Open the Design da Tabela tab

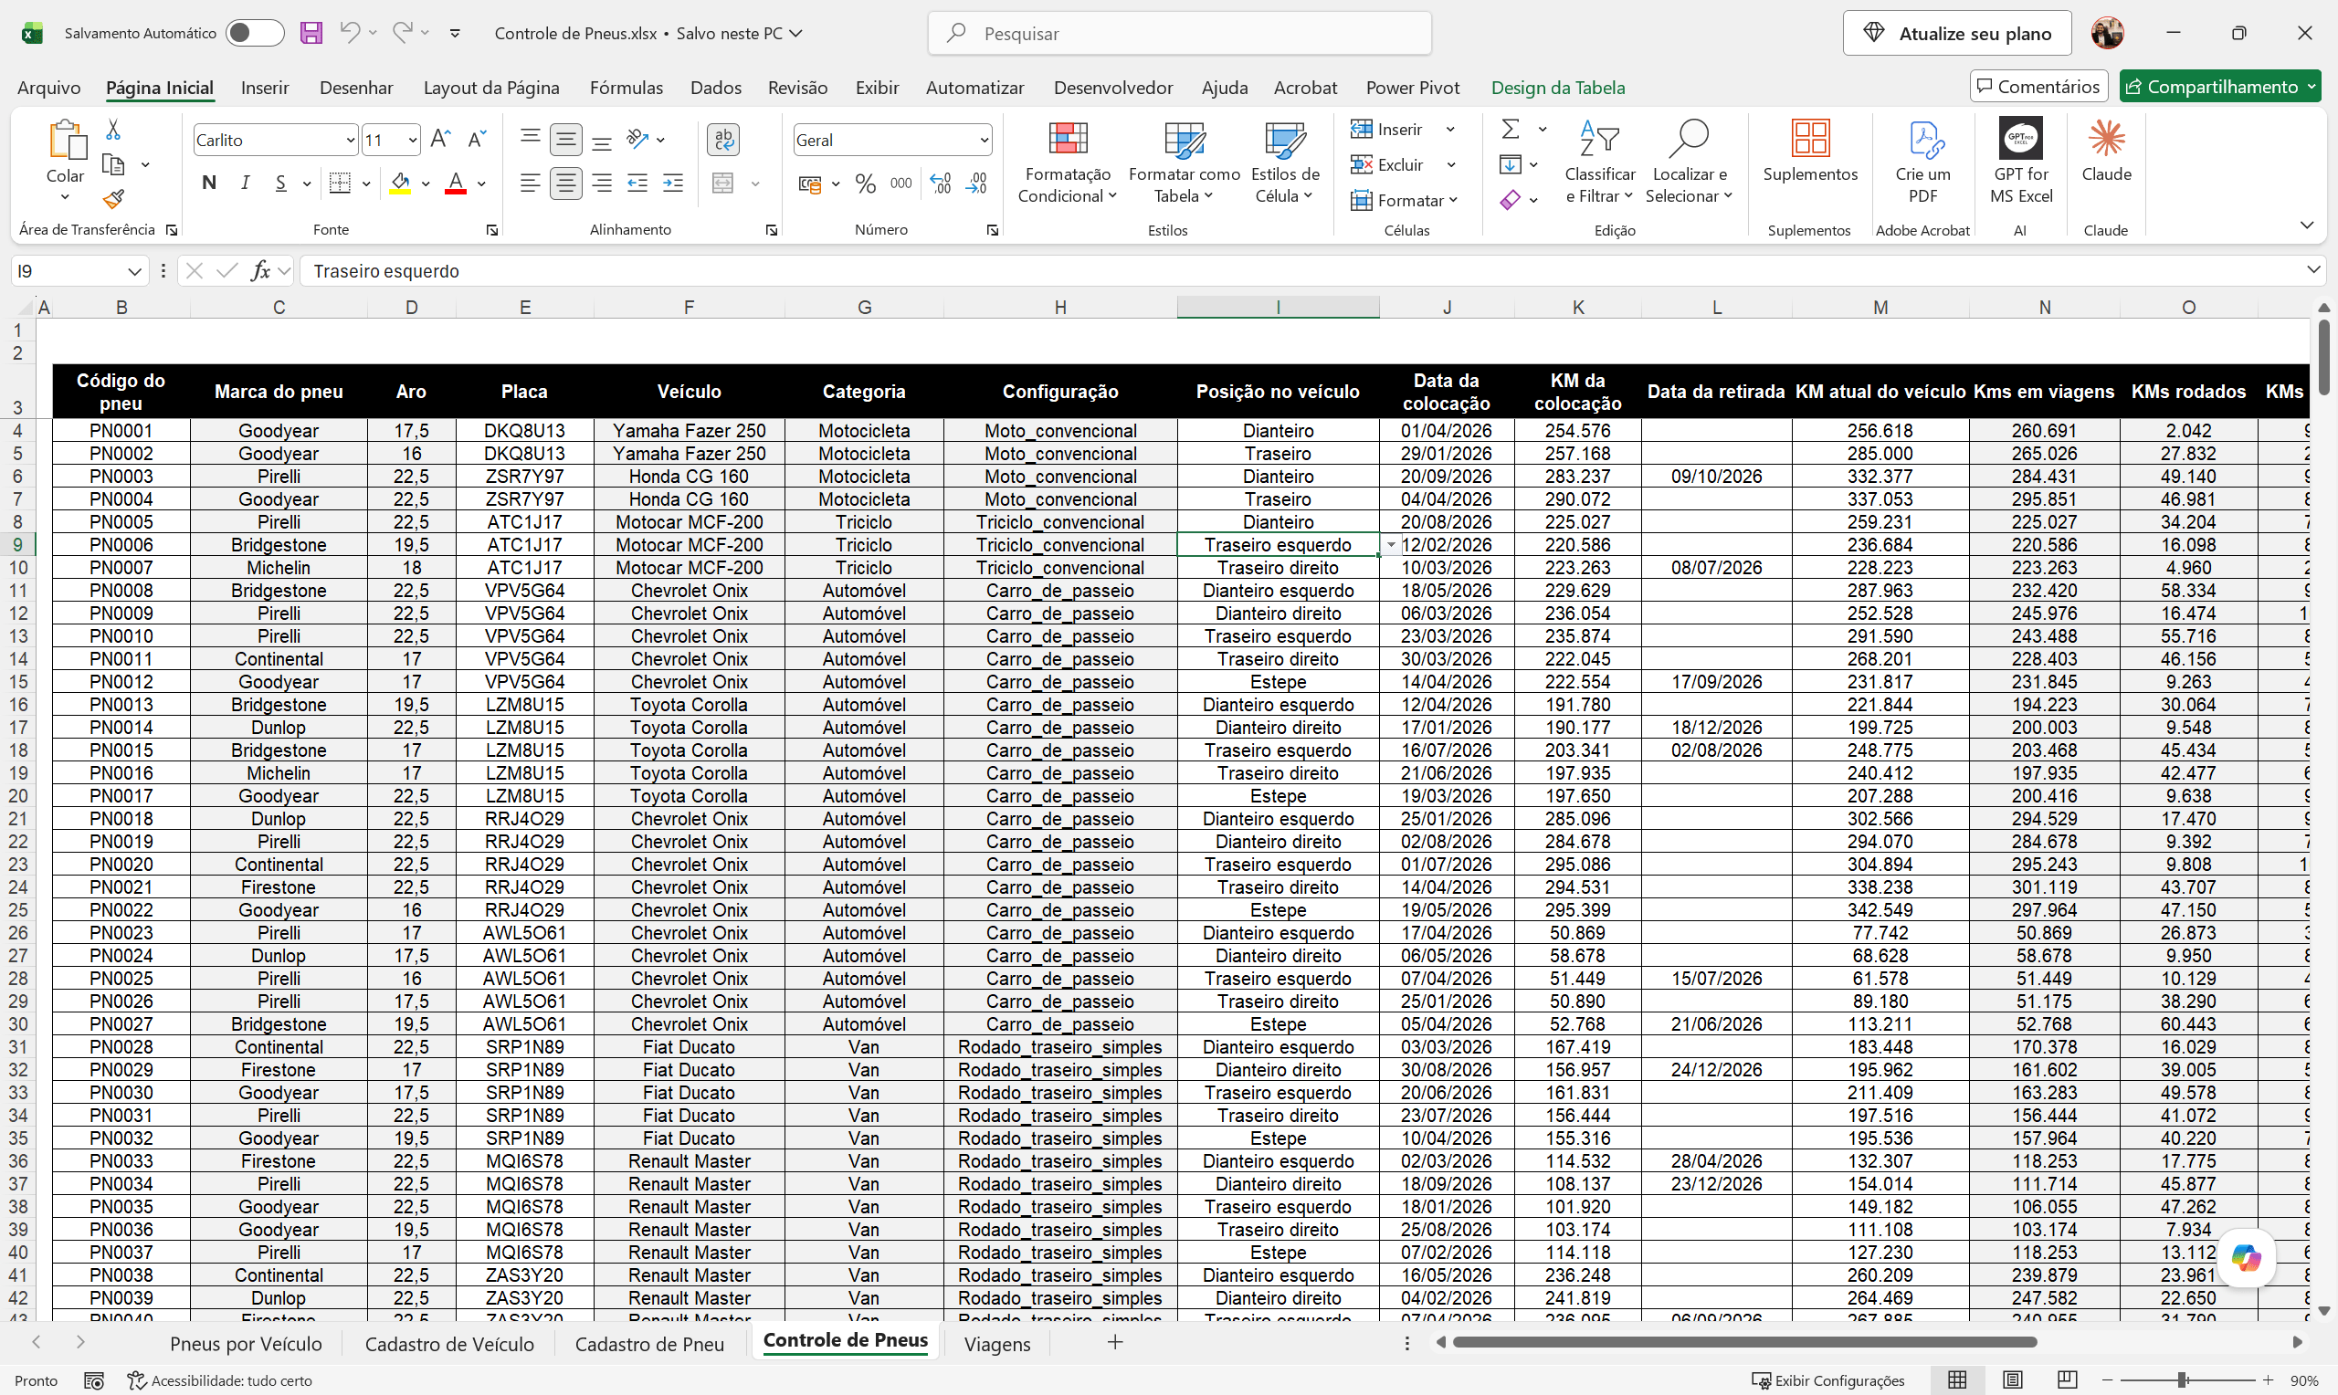[1558, 88]
